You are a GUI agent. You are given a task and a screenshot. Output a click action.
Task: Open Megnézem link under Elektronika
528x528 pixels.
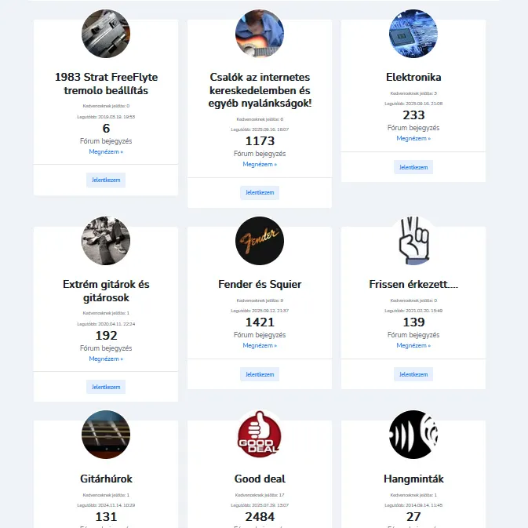(413, 138)
